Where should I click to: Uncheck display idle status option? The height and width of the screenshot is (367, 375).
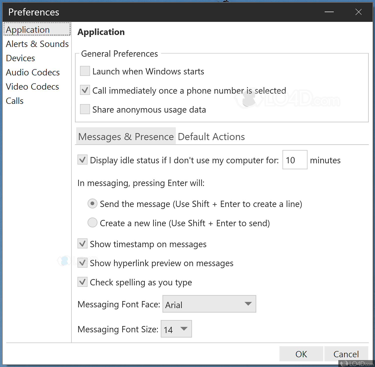(82, 160)
